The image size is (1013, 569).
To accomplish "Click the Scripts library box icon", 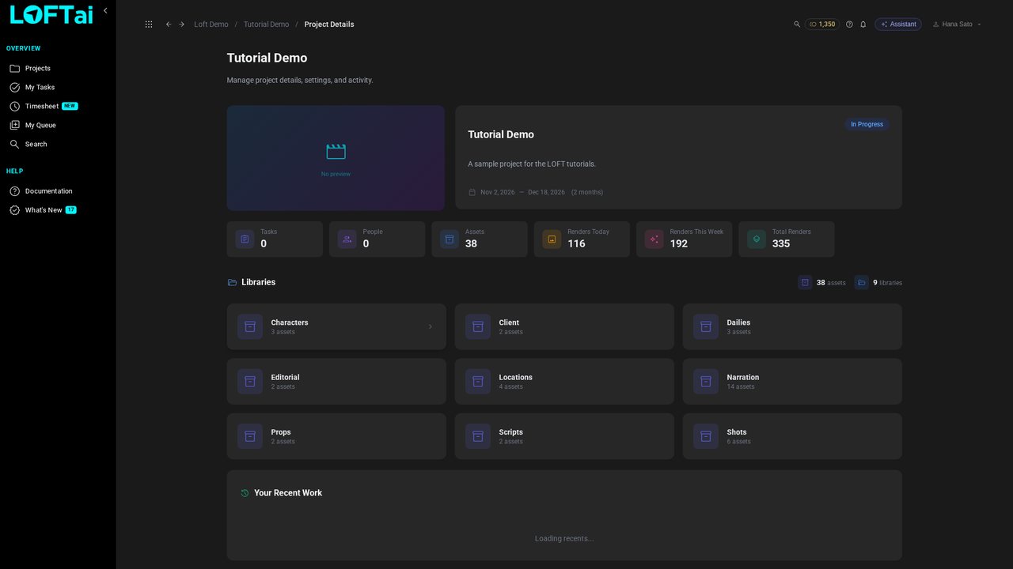I will click(x=478, y=436).
